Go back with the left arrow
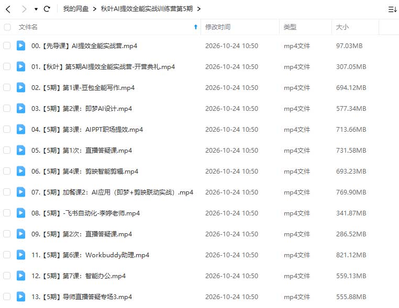This screenshot has height=308, width=399. pos(8,9)
